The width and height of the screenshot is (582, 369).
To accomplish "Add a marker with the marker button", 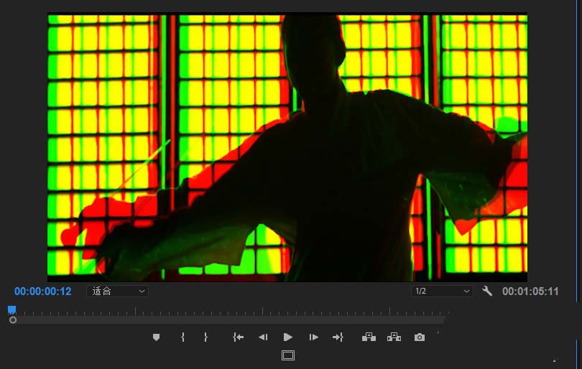I will pos(156,337).
